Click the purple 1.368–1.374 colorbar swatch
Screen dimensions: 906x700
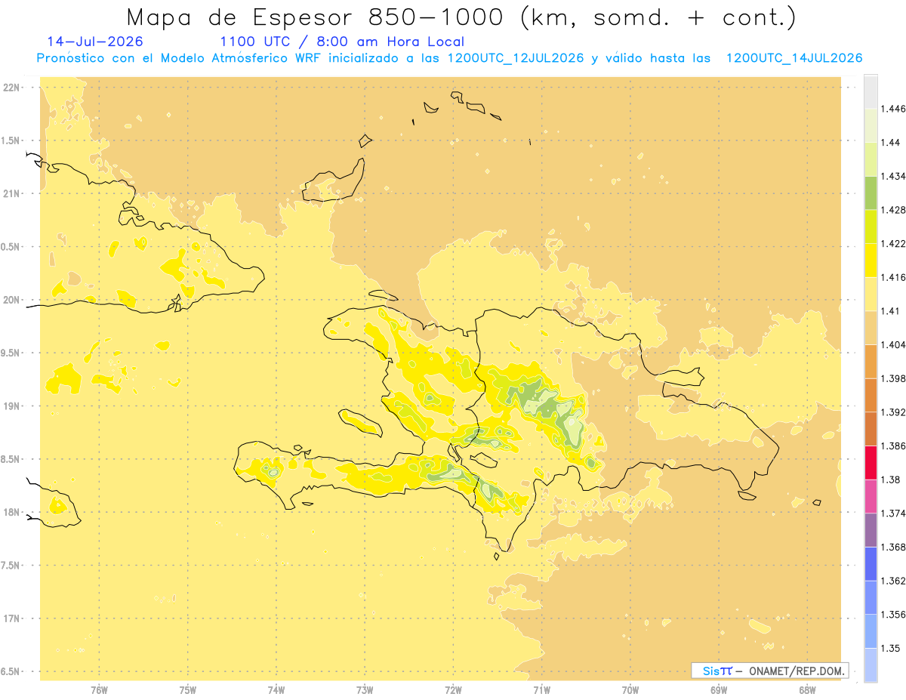pos(871,530)
